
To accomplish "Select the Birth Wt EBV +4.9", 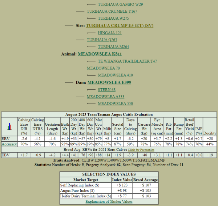I will click(65, 139).
